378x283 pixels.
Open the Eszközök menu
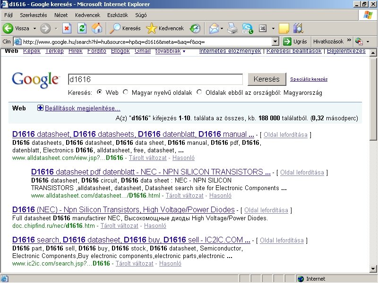(118, 15)
